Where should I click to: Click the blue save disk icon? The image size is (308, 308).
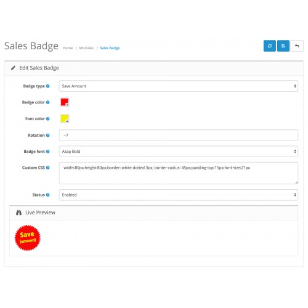pyautogui.click(x=283, y=46)
